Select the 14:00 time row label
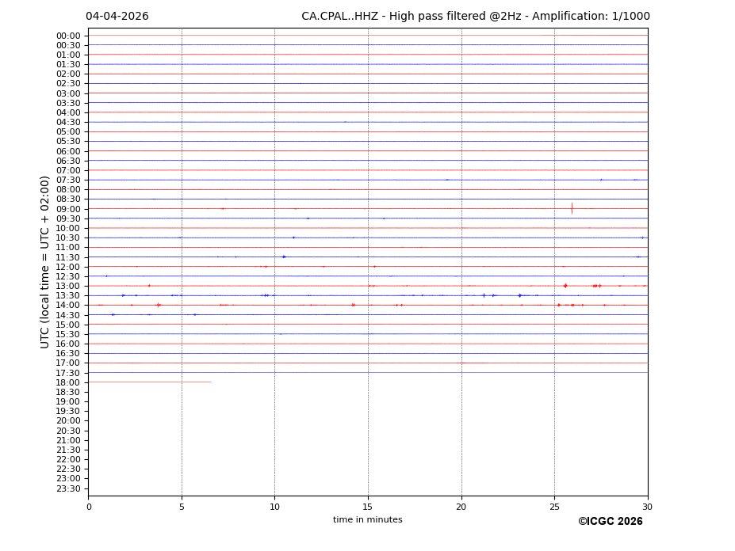The image size is (735, 551). pos(68,306)
